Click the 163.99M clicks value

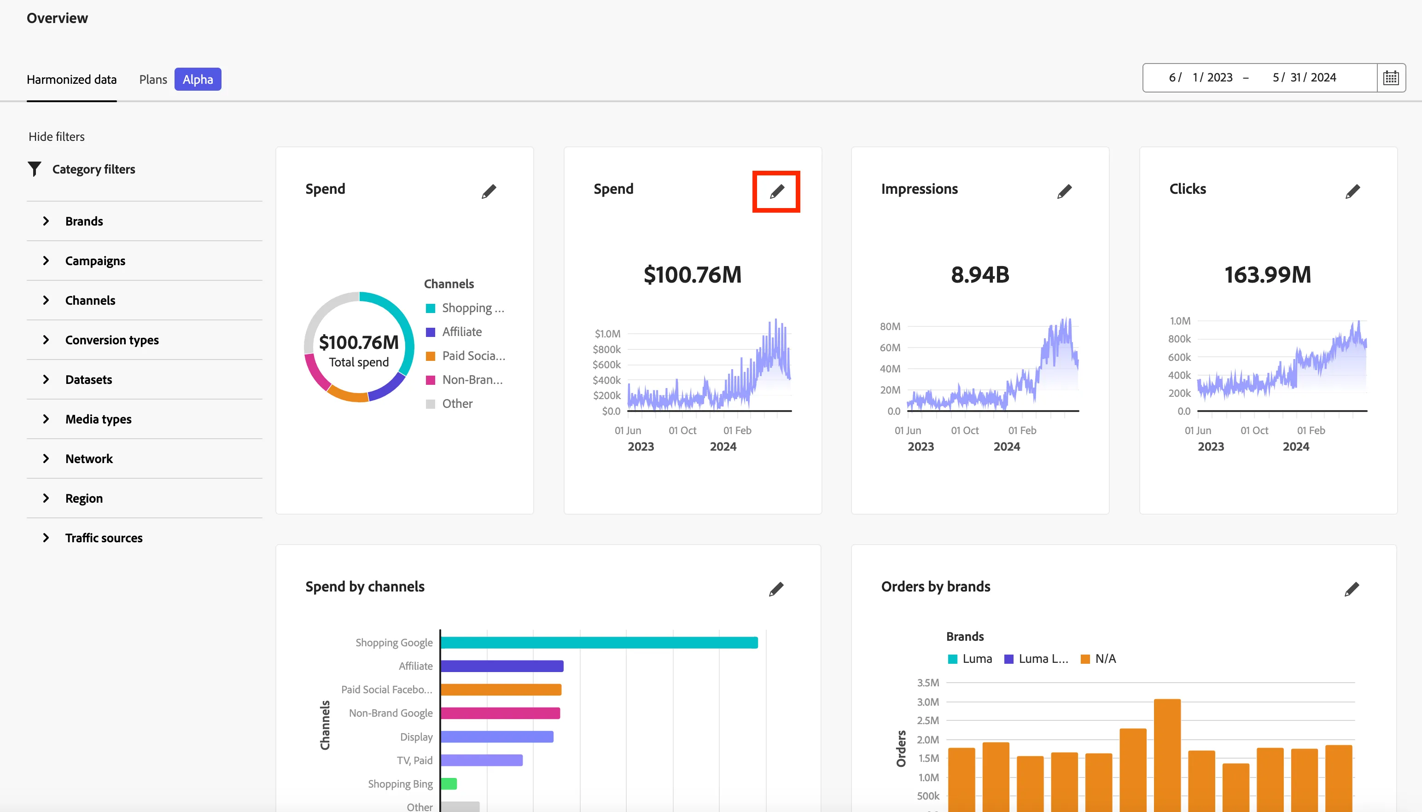(x=1268, y=274)
